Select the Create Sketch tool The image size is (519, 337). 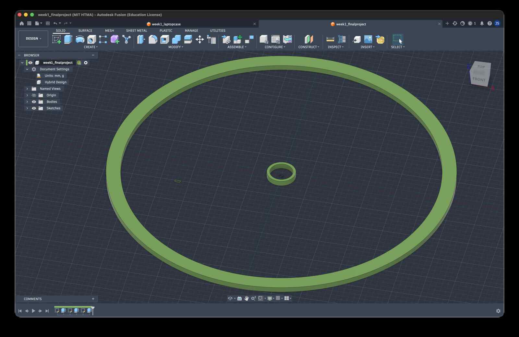tap(57, 39)
